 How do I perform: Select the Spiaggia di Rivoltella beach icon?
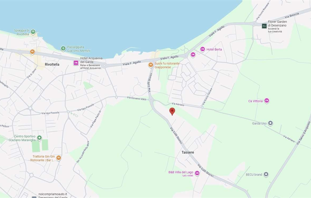pyautogui.click(x=33, y=32)
